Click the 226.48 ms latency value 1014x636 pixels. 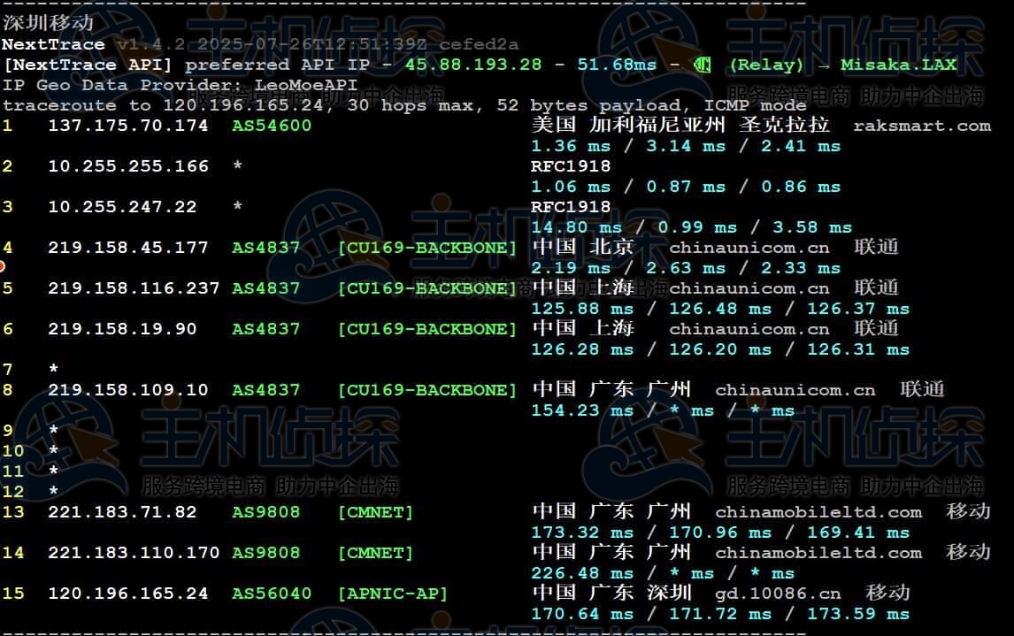click(582, 573)
